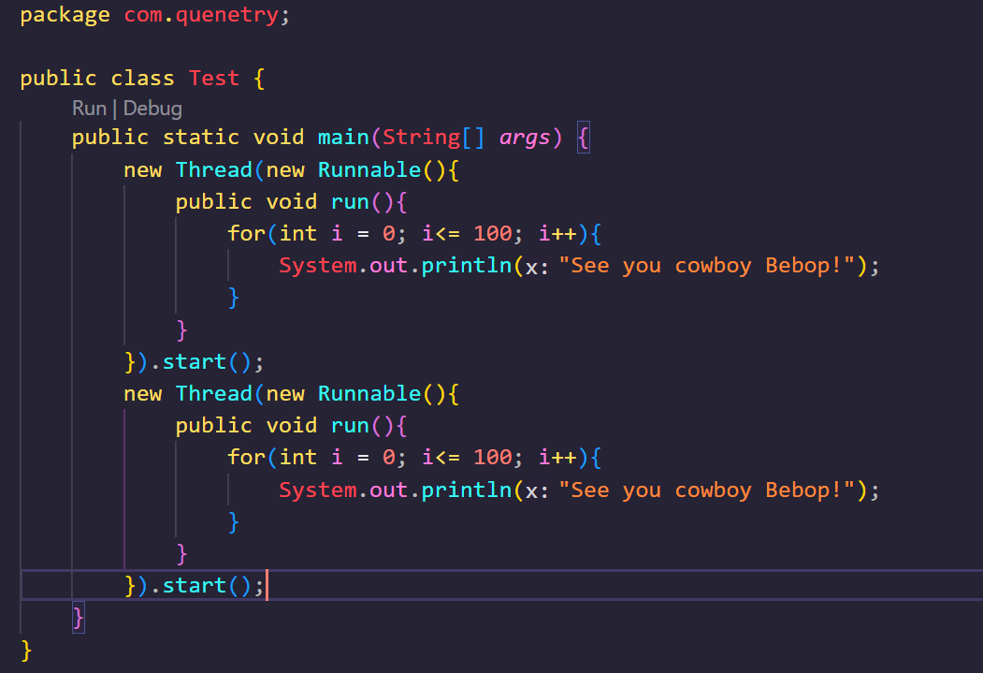Image resolution: width=983 pixels, height=673 pixels.
Task: Click the second "See you cowboy Bebop!" string
Action: tap(706, 490)
